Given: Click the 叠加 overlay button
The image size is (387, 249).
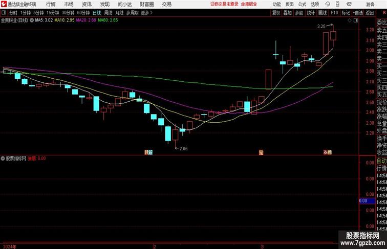Looking at the screenshot, I should pos(288,13).
